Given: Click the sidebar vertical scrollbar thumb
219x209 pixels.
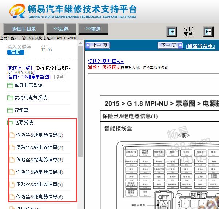Looking at the screenshot, I should click(x=81, y=101).
